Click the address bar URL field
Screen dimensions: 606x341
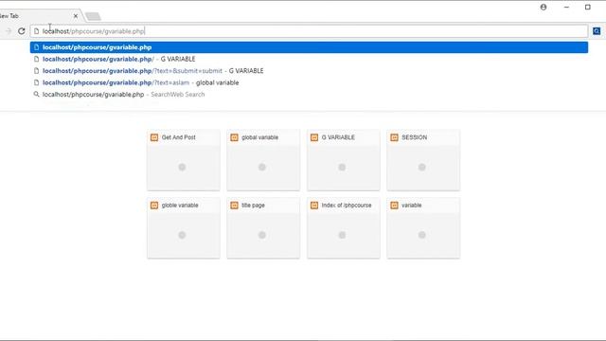click(x=310, y=31)
